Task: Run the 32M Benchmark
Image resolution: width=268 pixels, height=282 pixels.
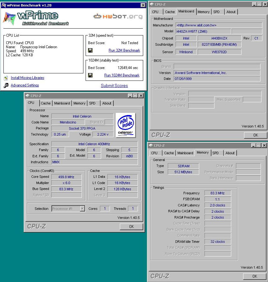Action: coord(124,50)
